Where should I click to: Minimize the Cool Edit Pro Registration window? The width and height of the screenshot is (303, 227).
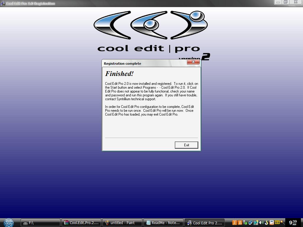coord(278,2)
